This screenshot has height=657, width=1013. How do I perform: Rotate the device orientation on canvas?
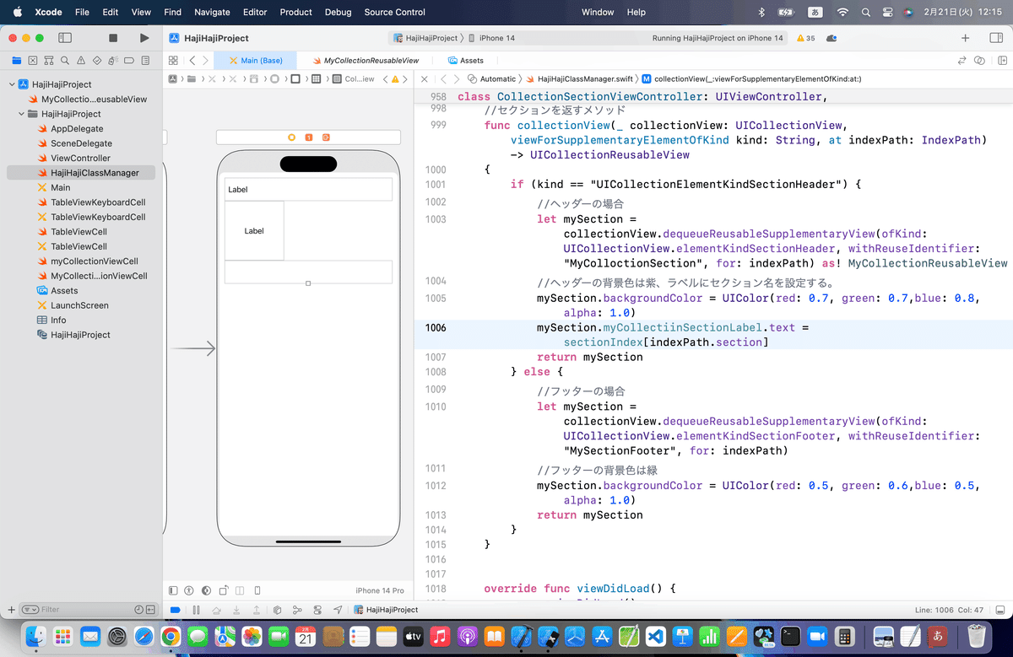(x=224, y=590)
